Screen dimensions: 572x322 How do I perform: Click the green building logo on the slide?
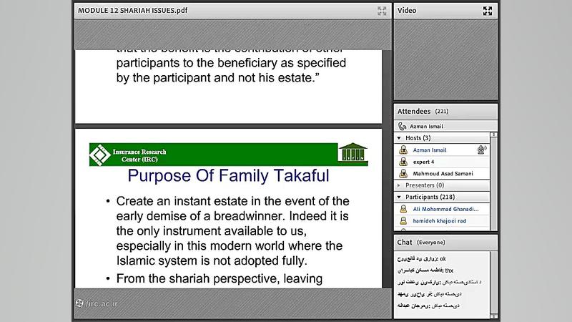(x=352, y=152)
